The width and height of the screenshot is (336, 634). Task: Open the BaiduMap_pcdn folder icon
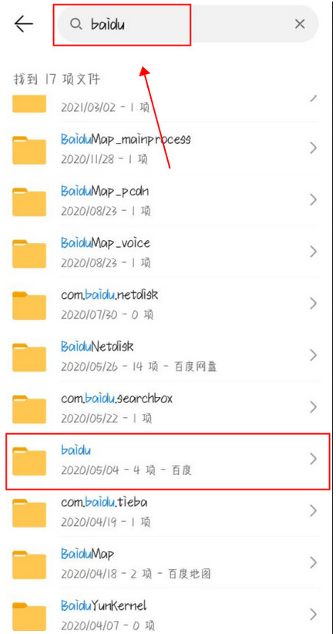tap(29, 202)
